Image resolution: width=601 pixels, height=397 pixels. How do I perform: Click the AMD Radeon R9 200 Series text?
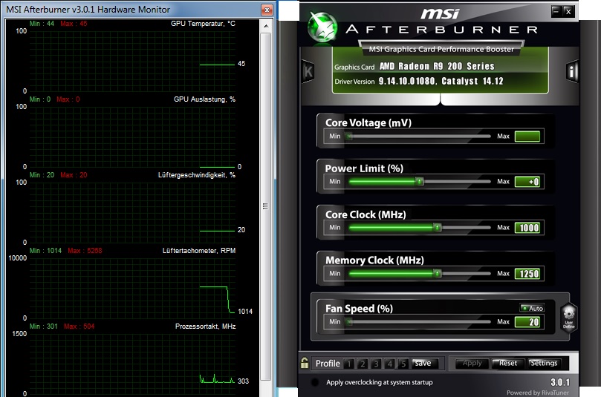437,66
